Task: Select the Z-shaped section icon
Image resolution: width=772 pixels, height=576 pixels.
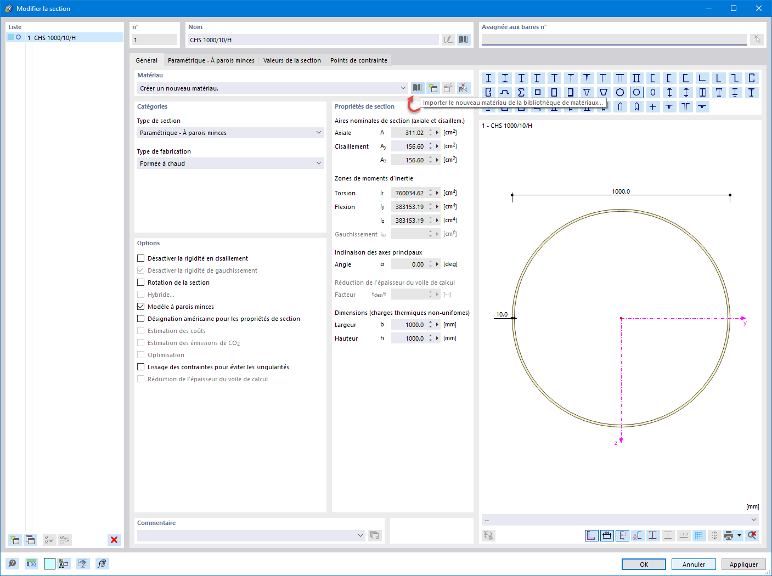Action: [x=735, y=78]
